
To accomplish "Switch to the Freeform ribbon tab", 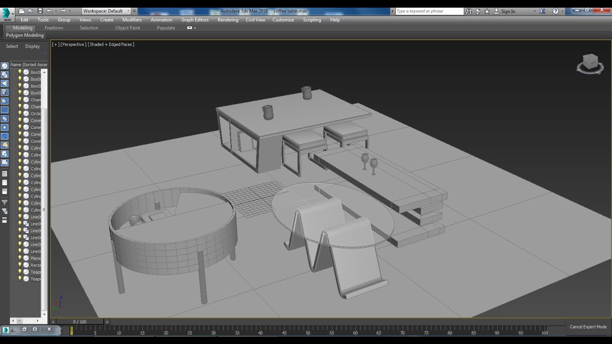I will pyautogui.click(x=54, y=28).
